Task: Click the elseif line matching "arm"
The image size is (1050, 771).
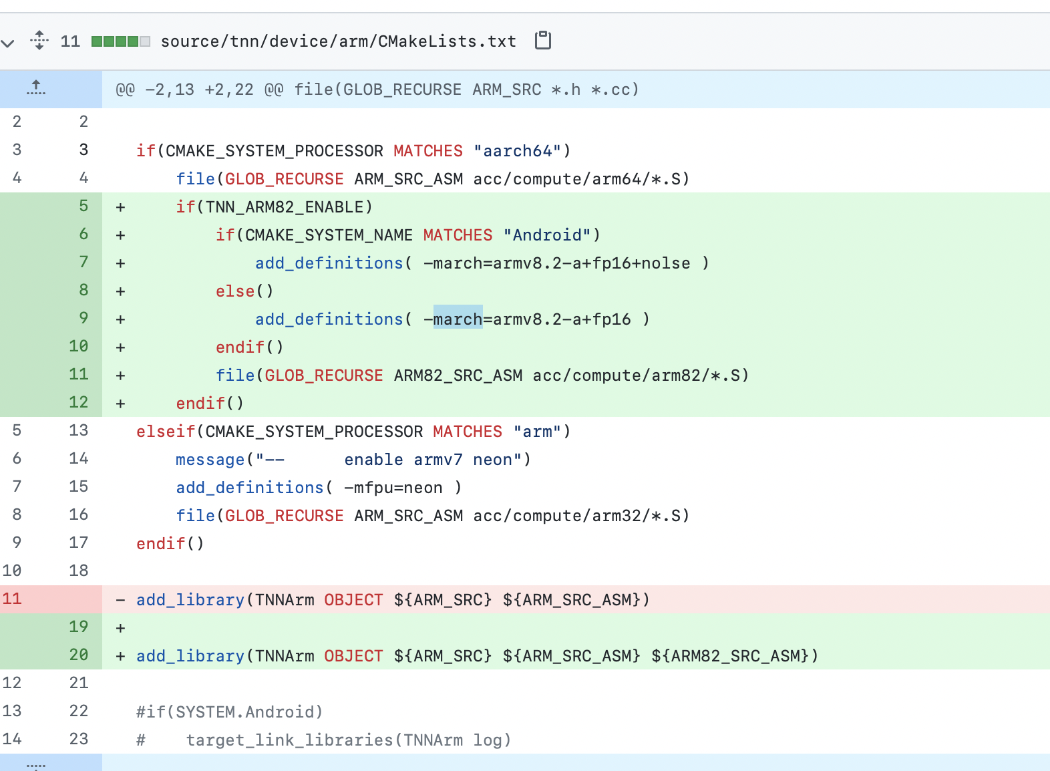Action: pos(354,432)
